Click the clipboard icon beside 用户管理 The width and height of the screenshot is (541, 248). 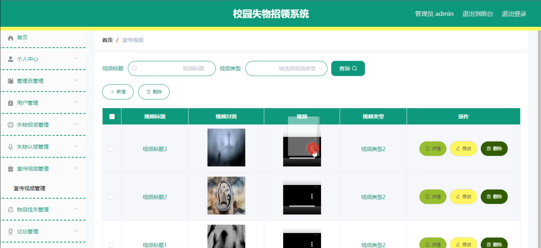(x=11, y=103)
